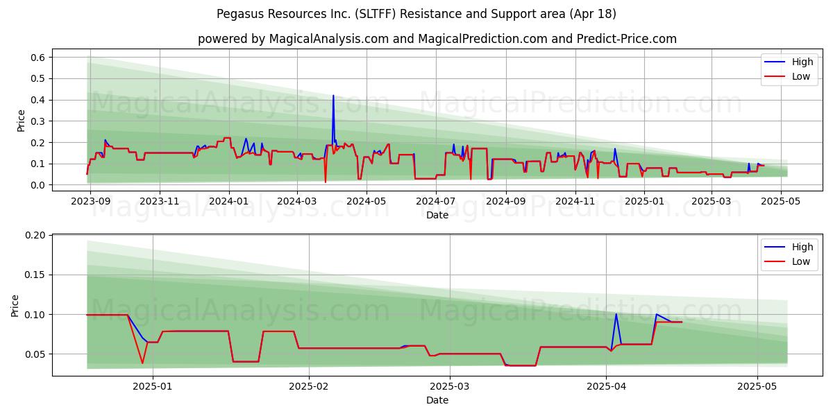833x416 pixels.
Task: Click the '0.6' y-axis label in top chart
Action: (x=37, y=57)
